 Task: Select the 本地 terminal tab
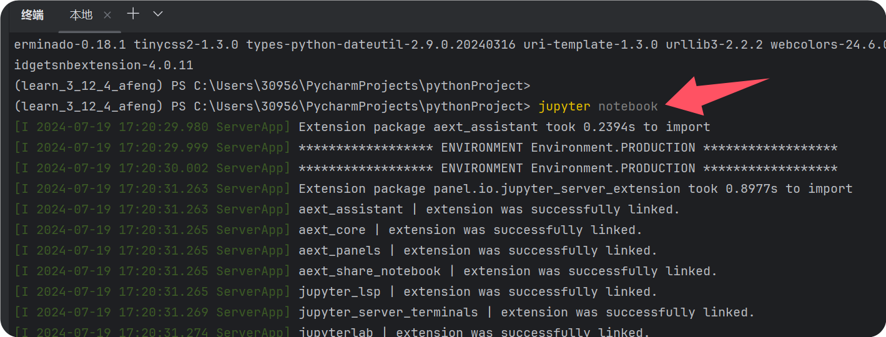pos(81,14)
